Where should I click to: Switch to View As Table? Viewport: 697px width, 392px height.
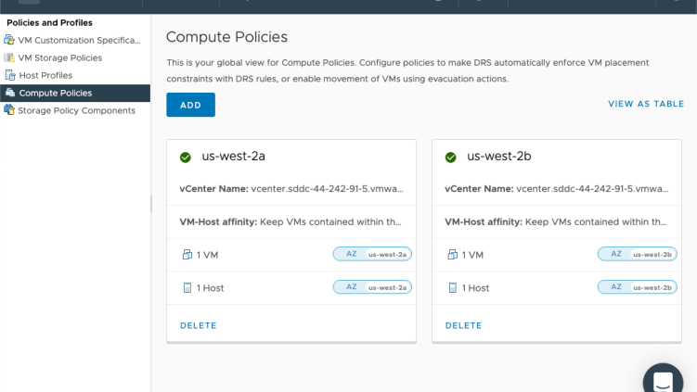click(646, 104)
